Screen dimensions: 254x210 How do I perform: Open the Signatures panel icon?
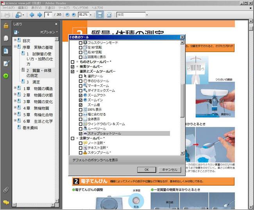pyautogui.click(x=6, y=63)
